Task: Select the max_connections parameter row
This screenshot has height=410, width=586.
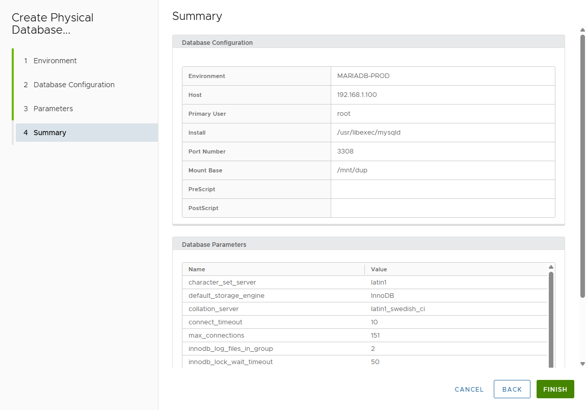Action: click(x=216, y=336)
